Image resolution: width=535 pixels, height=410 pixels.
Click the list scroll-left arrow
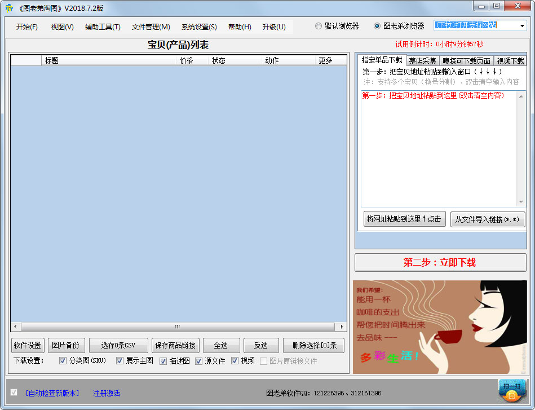coord(15,327)
